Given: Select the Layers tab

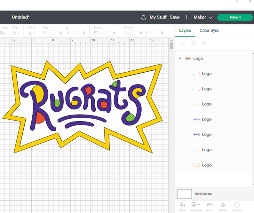Looking at the screenshot, I should [x=185, y=30].
